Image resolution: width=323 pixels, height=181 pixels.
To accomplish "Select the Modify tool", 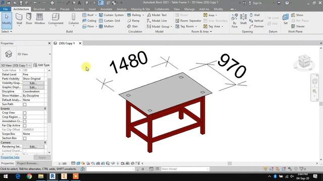I will click(7, 20).
